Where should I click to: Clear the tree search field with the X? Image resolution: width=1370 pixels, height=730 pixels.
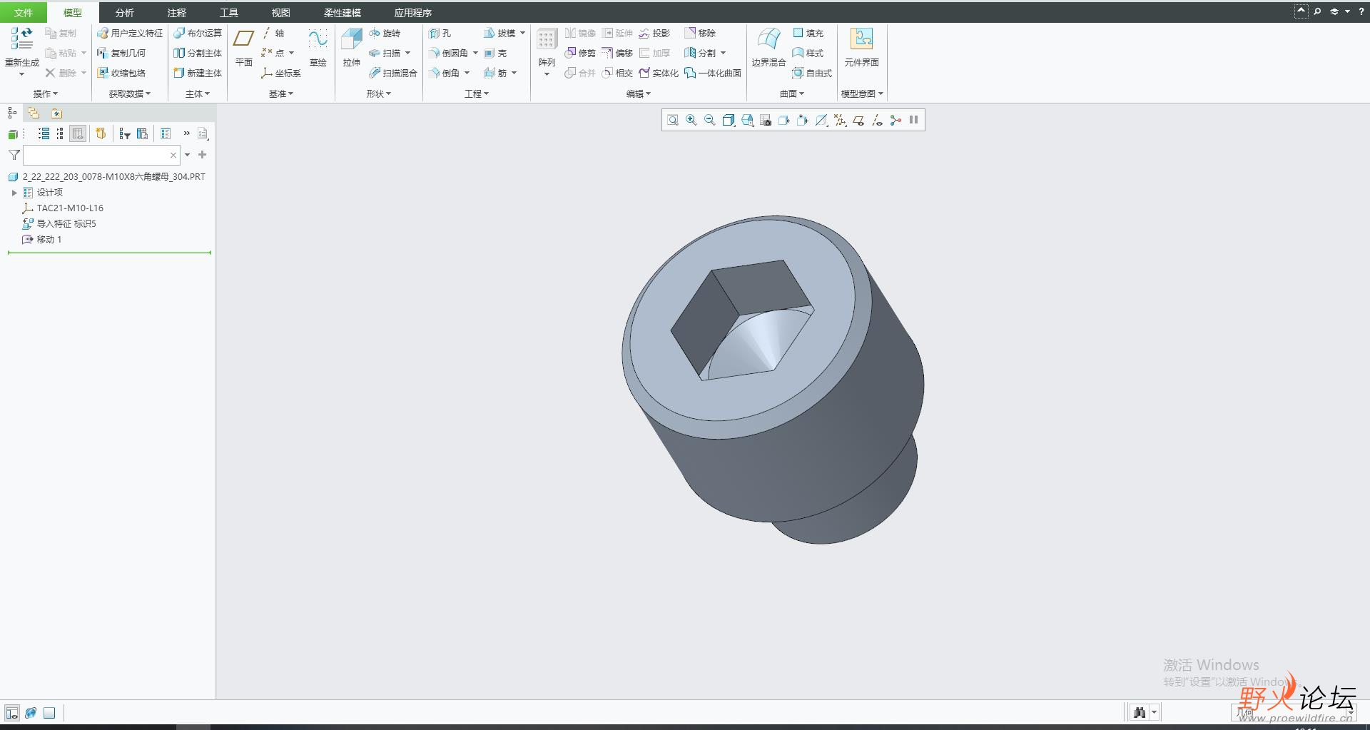(173, 155)
